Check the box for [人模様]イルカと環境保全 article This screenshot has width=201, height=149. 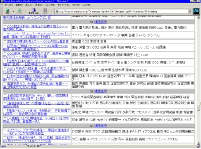[5, 118]
